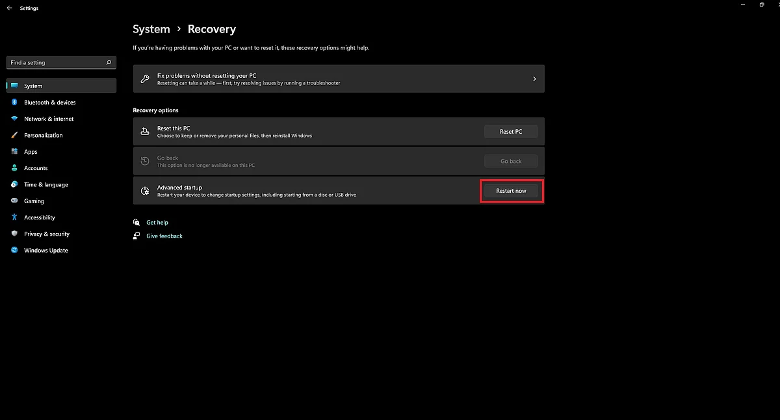Click the Bluetooth icon in sidebar
This screenshot has height=420, width=780.
tap(14, 103)
